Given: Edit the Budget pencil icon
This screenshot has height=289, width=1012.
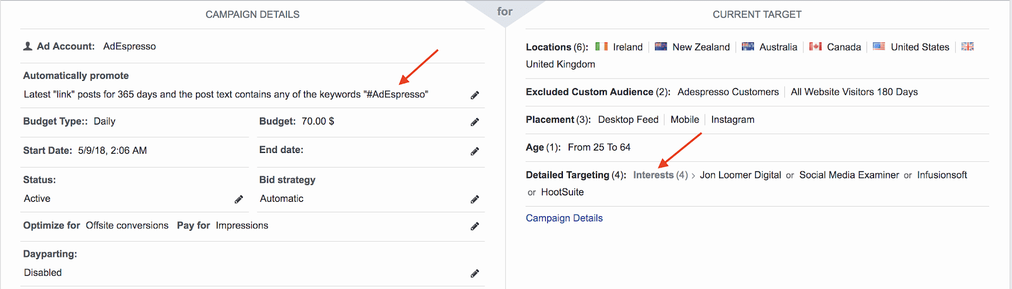Looking at the screenshot, I should 475,122.
